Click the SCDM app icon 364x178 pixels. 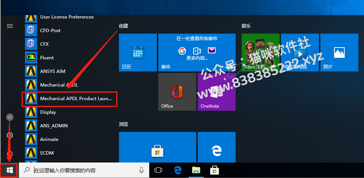[31, 153]
